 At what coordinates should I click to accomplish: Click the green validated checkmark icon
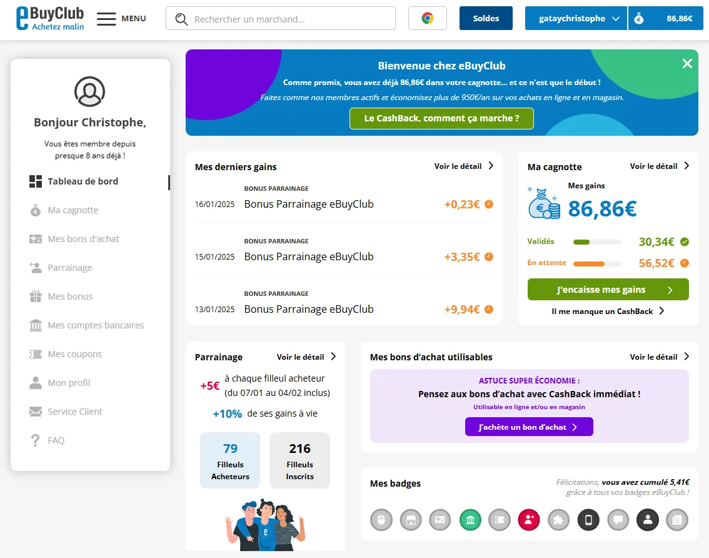685,241
